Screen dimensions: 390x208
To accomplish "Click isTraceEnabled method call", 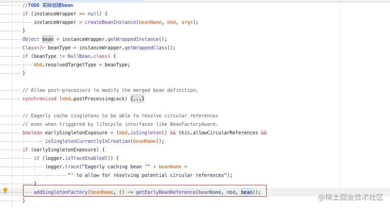I will point(85,158).
